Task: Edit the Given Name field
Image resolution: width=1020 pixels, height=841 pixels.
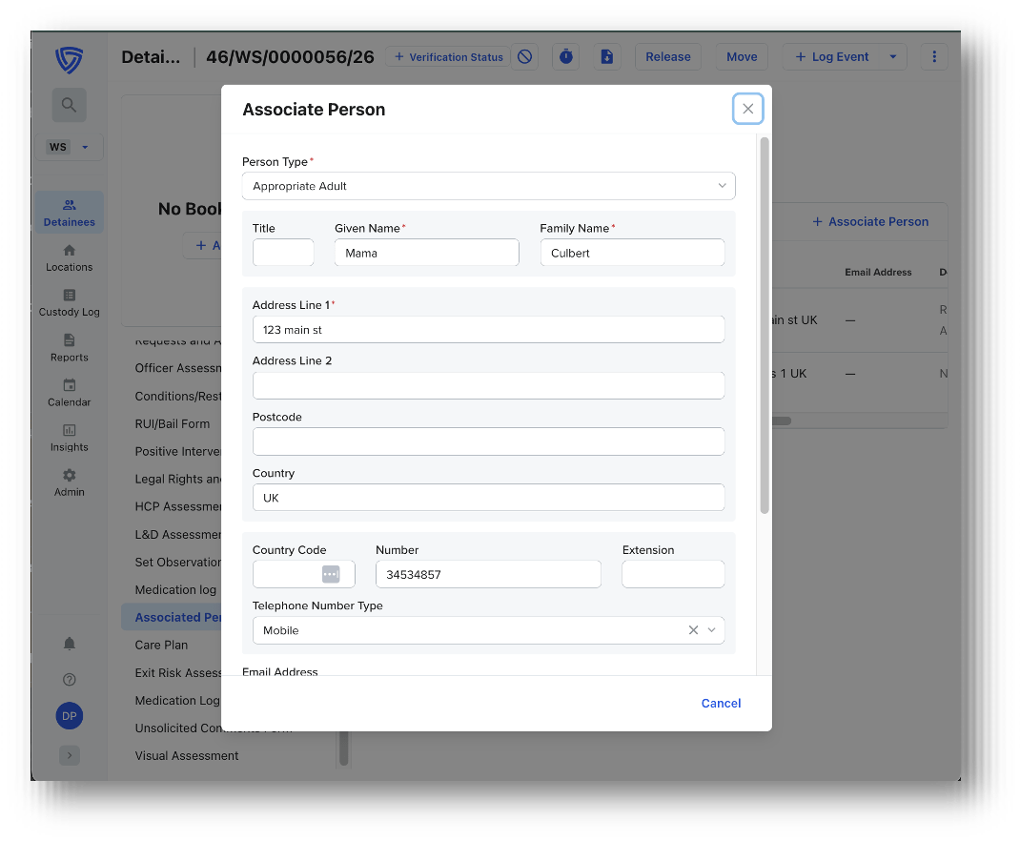Action: (x=427, y=253)
